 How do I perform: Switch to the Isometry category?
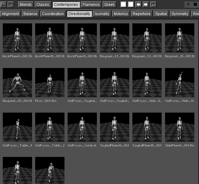102,14
